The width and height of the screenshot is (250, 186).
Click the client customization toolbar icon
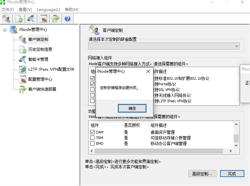pyautogui.click(x=6, y=19)
